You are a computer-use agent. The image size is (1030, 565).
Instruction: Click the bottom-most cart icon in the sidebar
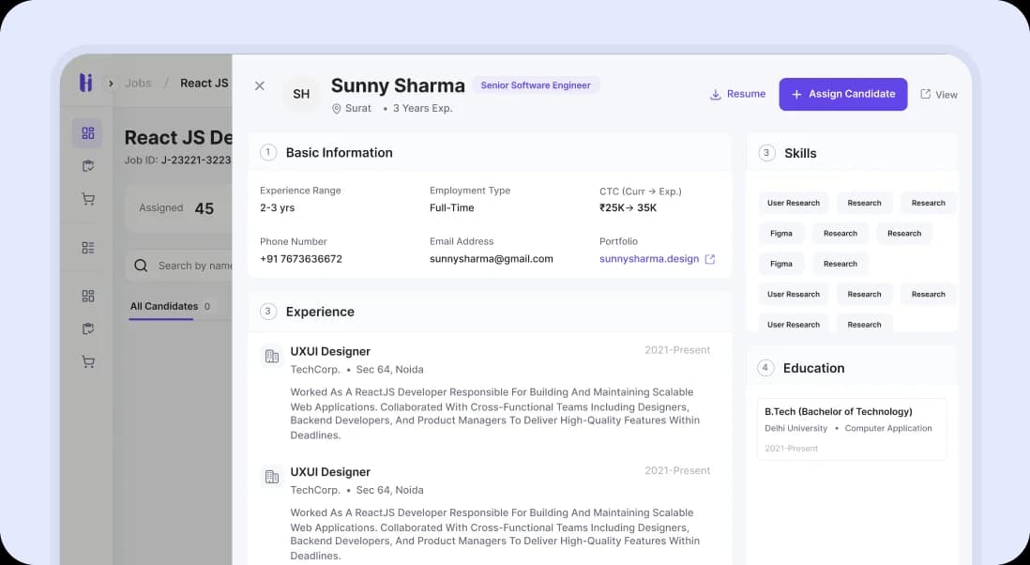coord(88,361)
